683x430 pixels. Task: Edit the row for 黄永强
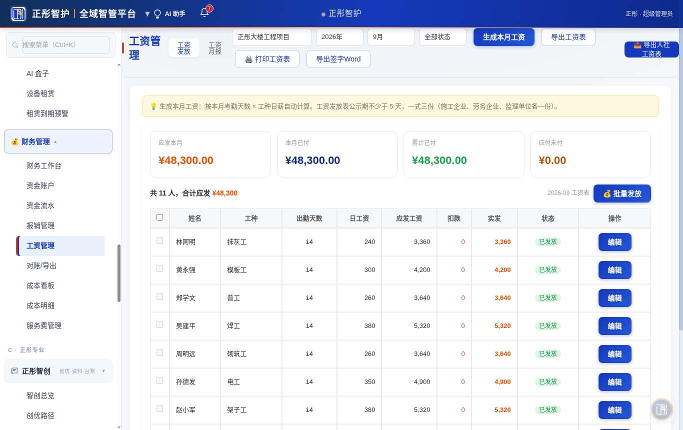click(x=615, y=270)
